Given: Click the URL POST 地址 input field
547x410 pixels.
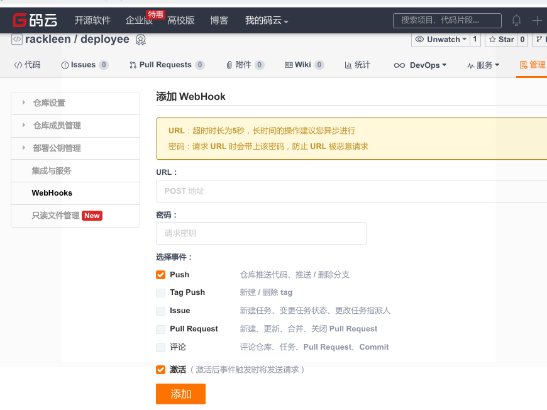Looking at the screenshot, I should tap(352, 191).
